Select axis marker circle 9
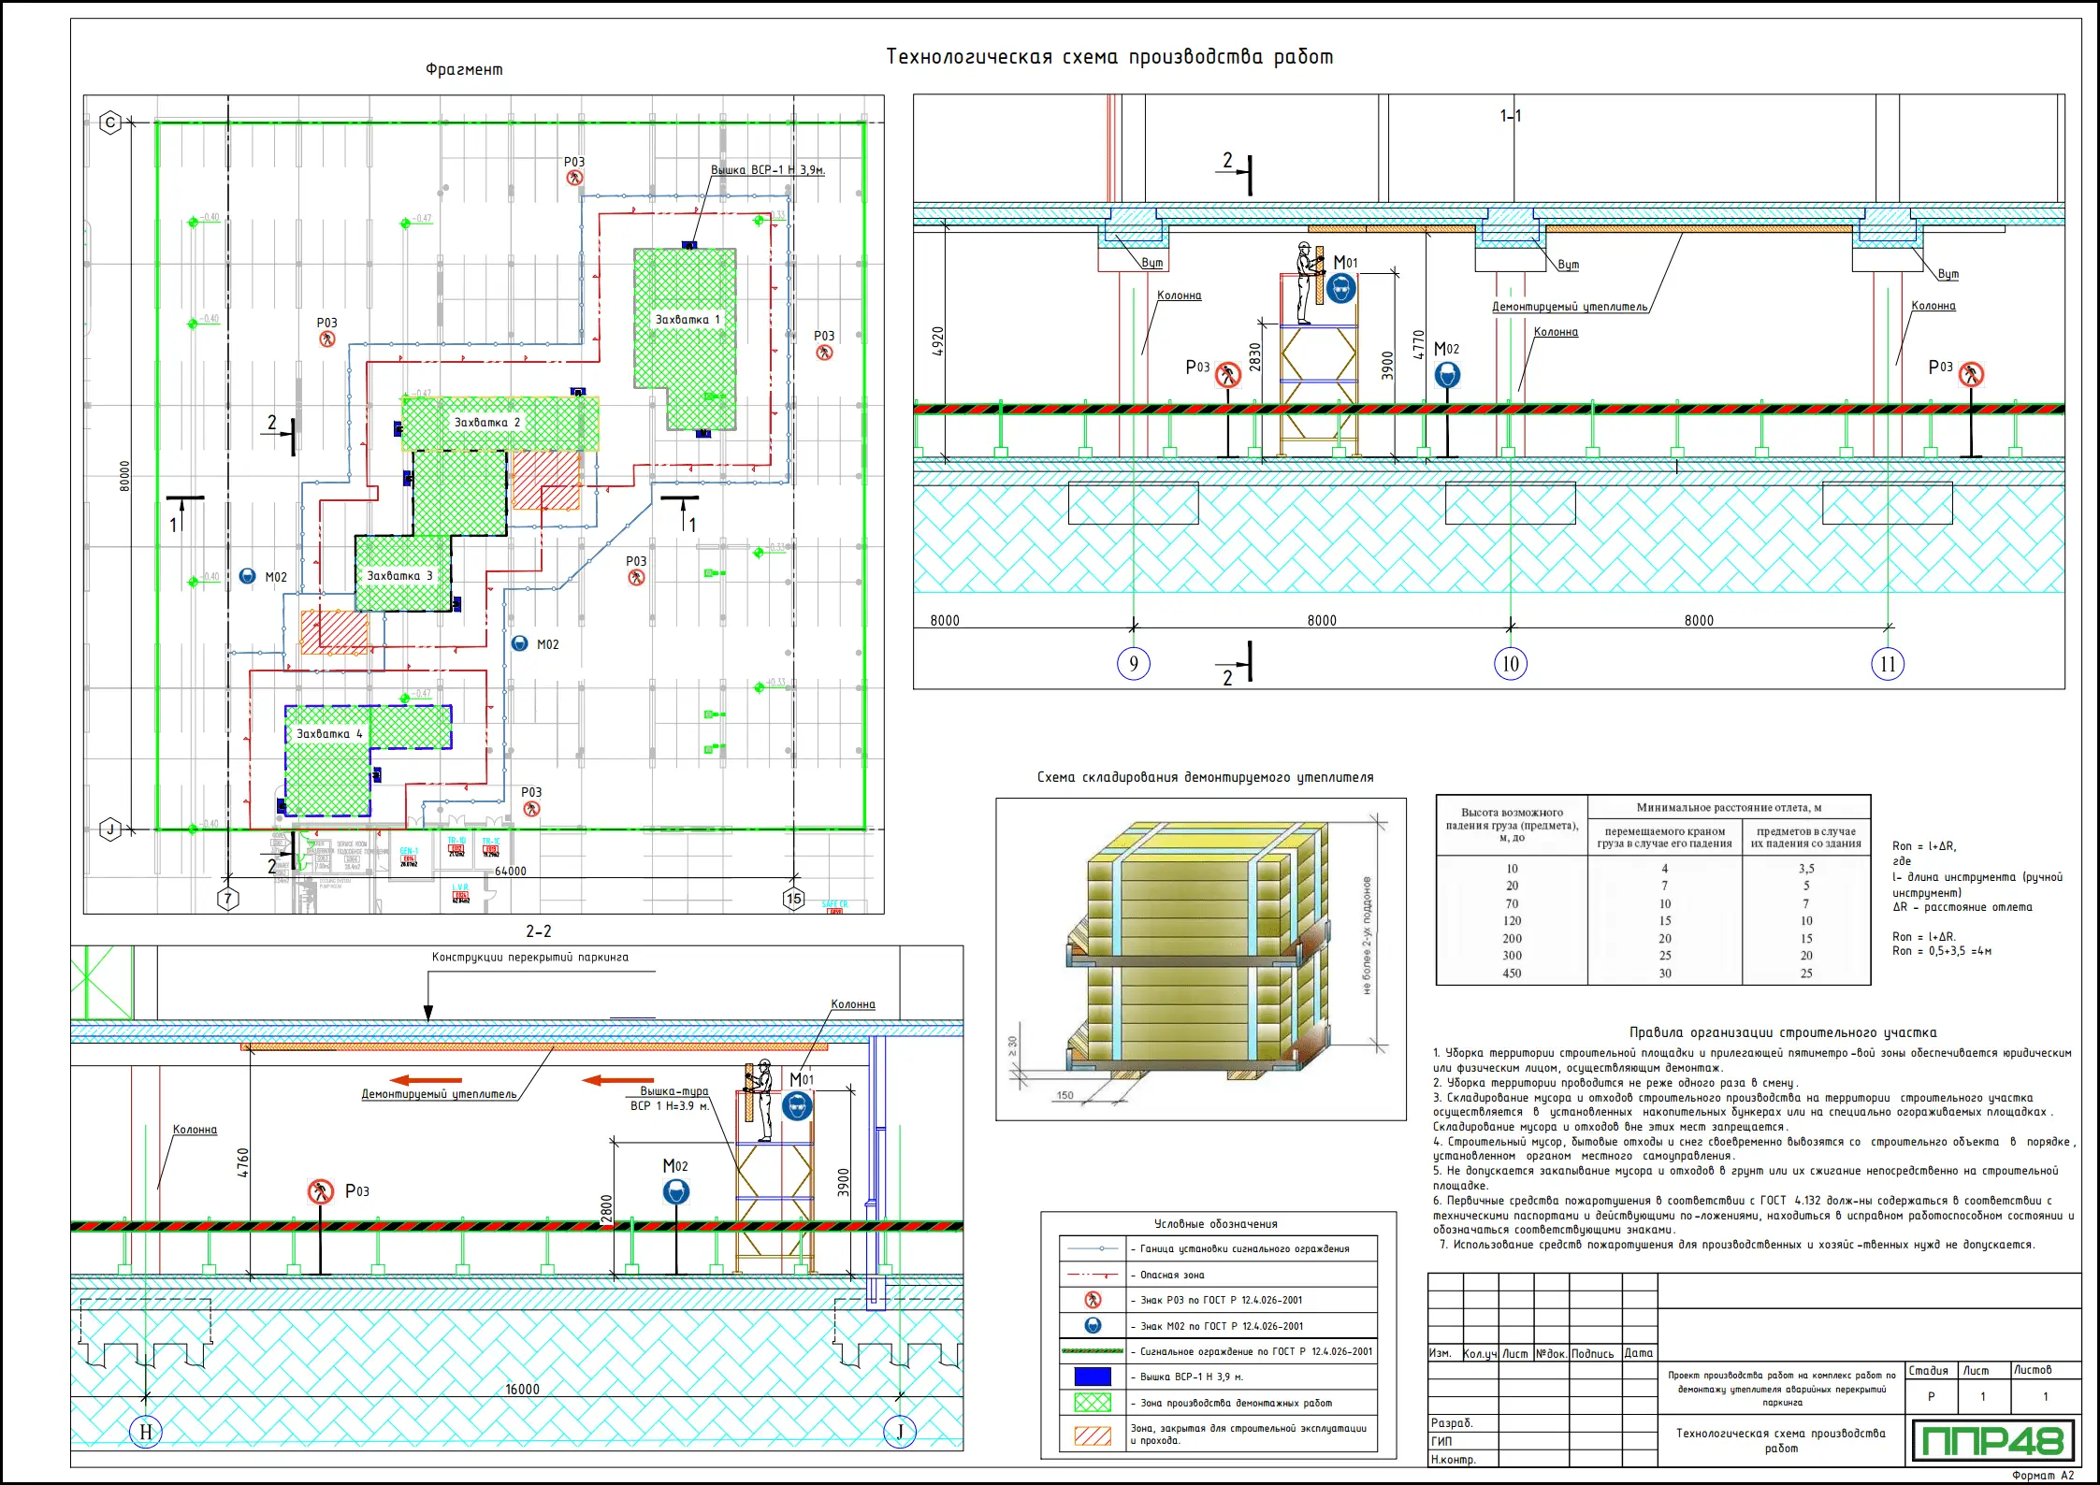 pos(1133,664)
